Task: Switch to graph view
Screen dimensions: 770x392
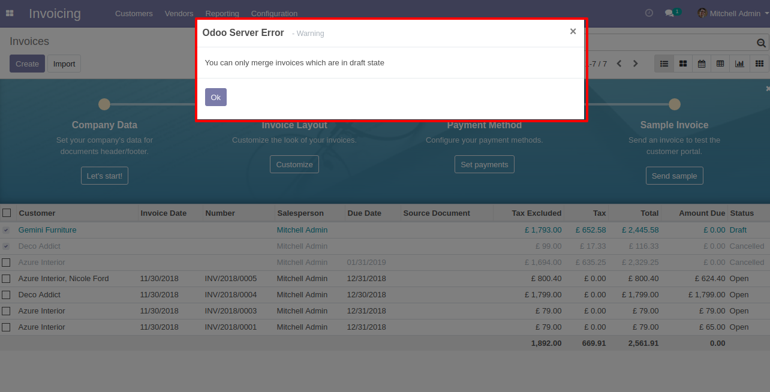Action: 739,64
